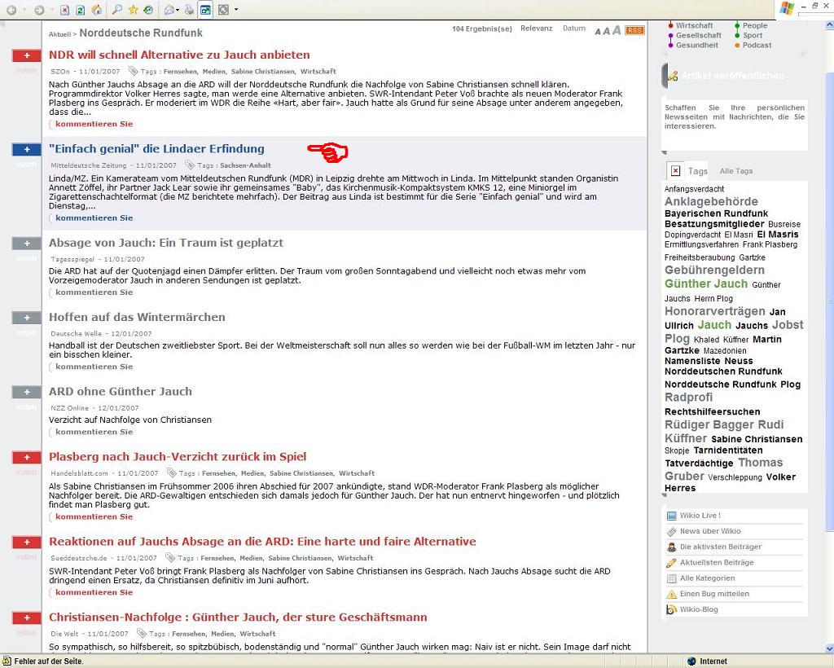Click the Einen Bug mitteilen warning icon

(671, 594)
